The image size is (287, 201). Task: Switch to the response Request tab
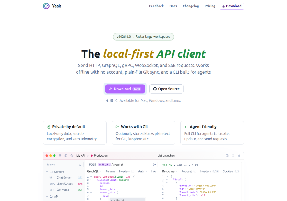coord(189,171)
